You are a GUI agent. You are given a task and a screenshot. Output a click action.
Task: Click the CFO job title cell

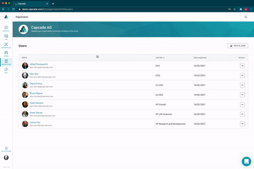tap(157, 66)
